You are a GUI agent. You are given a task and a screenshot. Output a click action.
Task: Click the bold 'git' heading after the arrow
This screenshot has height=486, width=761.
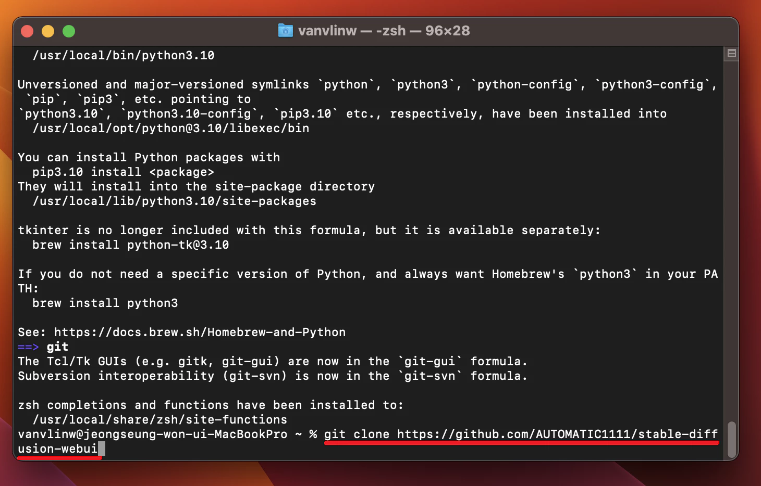click(x=57, y=347)
